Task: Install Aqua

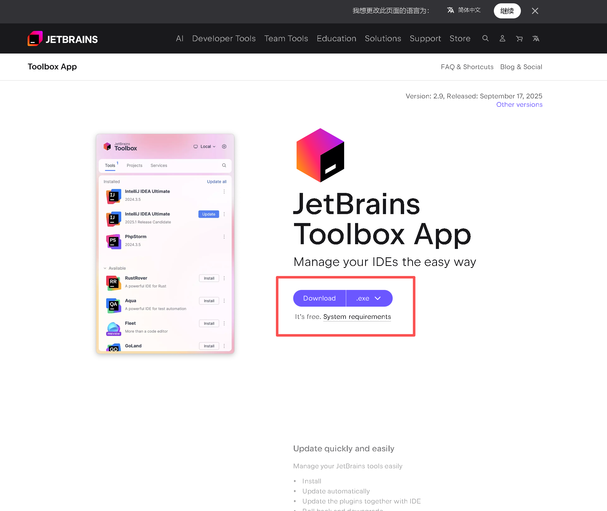Action: tap(209, 301)
